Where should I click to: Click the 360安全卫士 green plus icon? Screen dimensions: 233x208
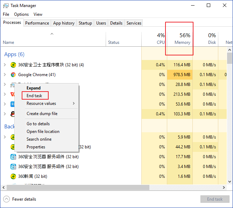point(13,65)
